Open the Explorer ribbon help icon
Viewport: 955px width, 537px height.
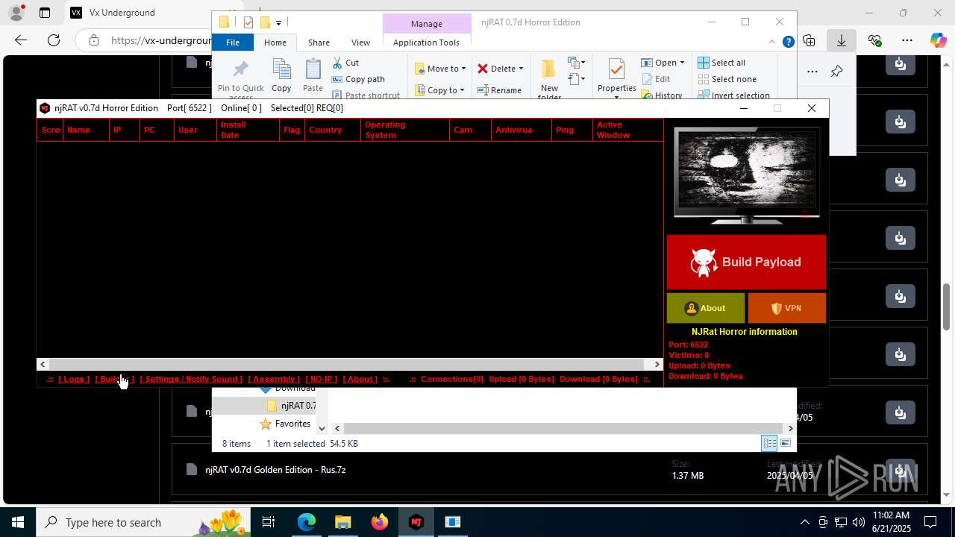tap(788, 42)
